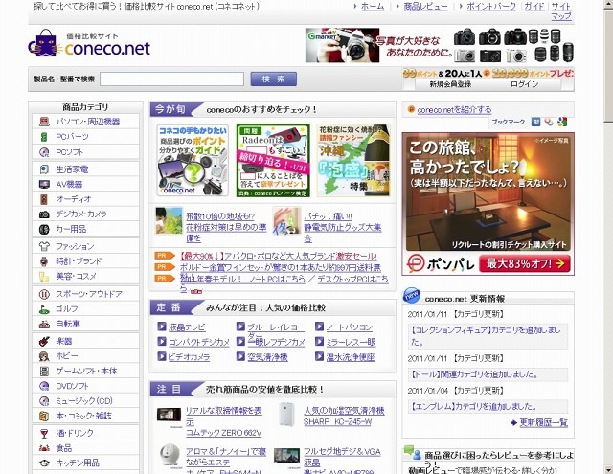This screenshot has height=474, width=613.
Task: Click the AV機器 television icon
Action: 44,184
